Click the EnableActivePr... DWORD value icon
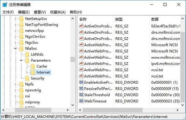Screen dimensions: 186x120 (81, 82)
